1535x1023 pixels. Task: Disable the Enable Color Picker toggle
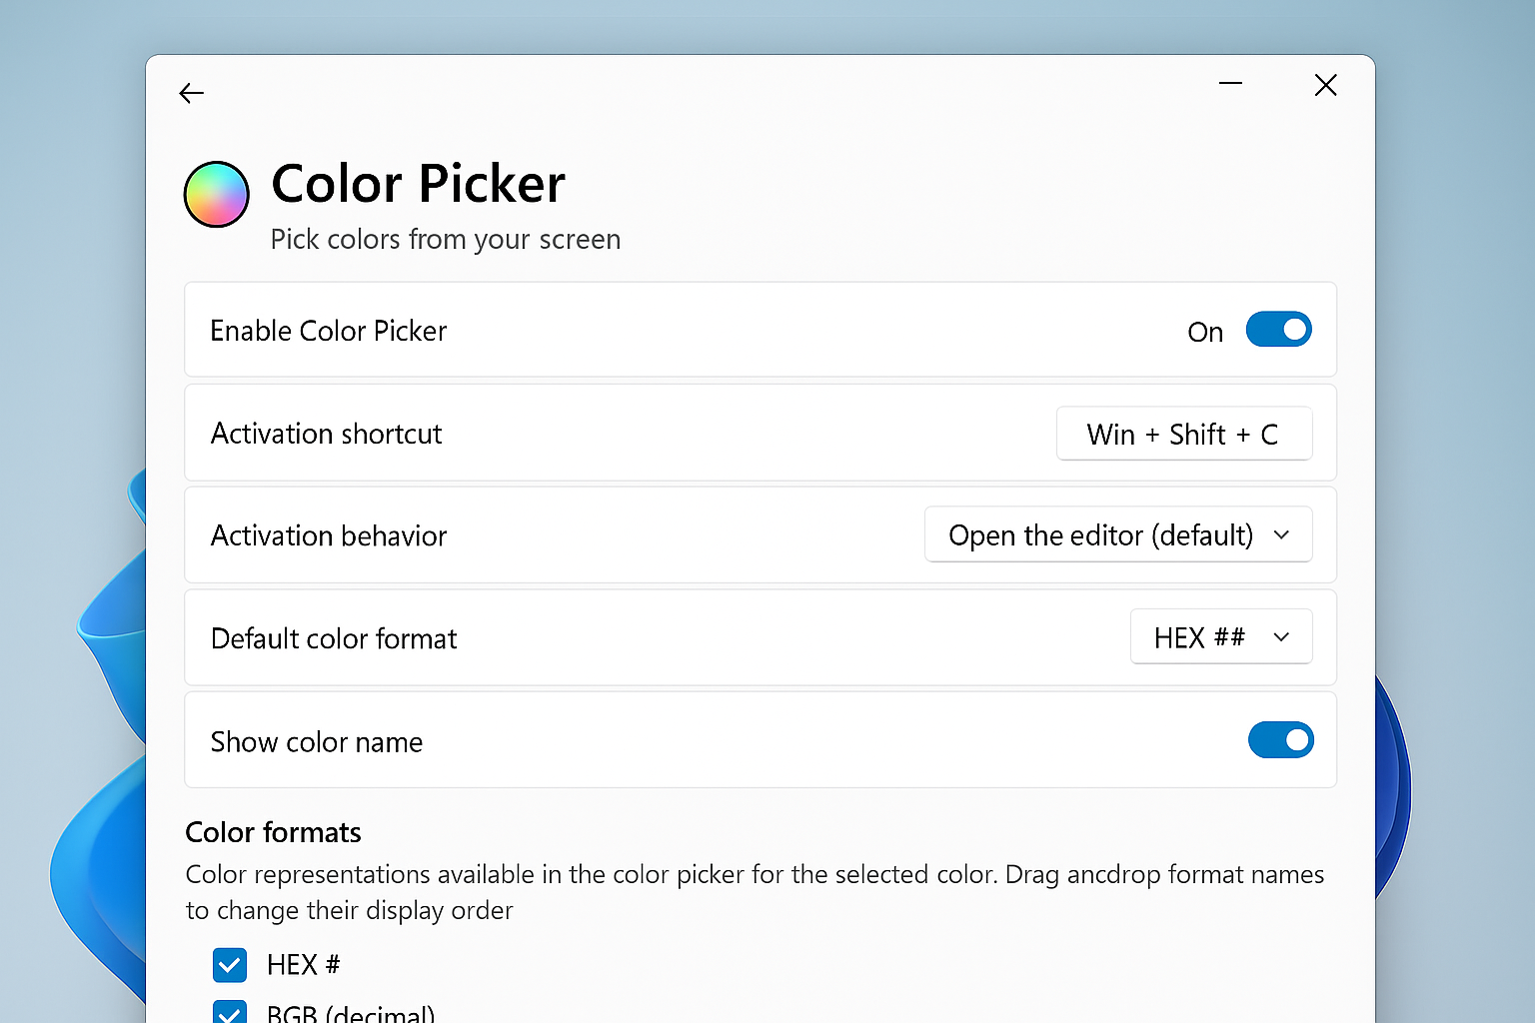click(x=1279, y=330)
